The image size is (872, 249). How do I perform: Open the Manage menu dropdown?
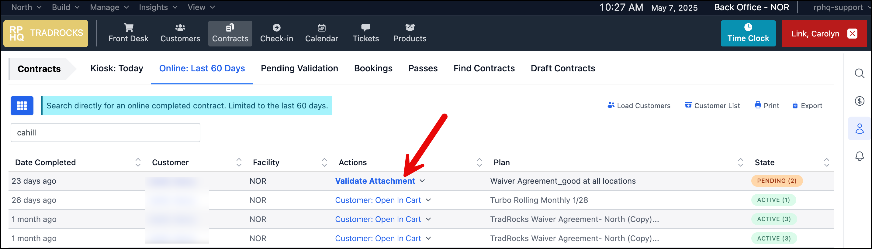tap(109, 7)
